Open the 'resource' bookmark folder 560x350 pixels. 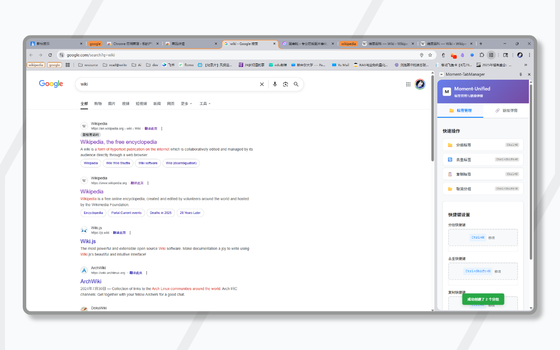tap(88, 65)
